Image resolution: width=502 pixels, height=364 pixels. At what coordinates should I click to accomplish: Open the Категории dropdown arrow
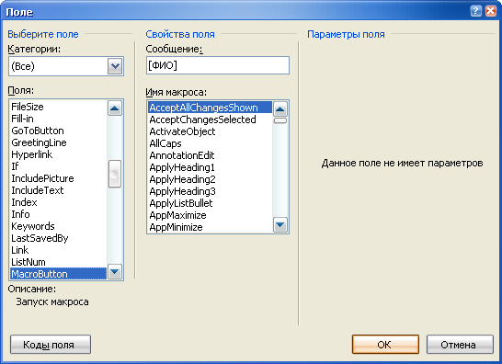pyautogui.click(x=115, y=66)
